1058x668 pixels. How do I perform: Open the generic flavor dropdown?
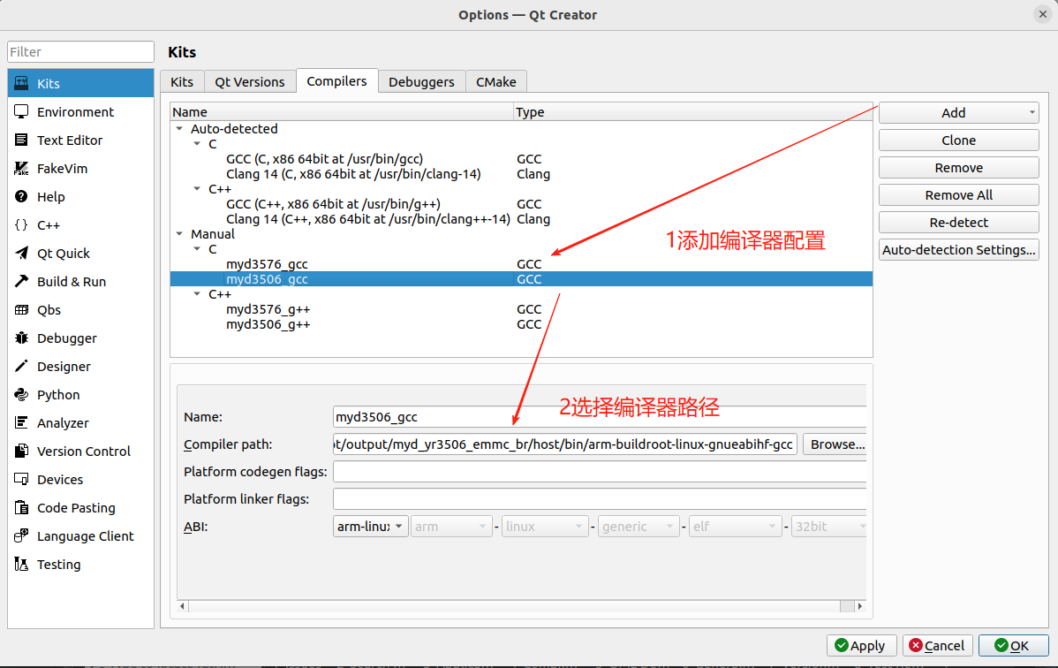[639, 526]
